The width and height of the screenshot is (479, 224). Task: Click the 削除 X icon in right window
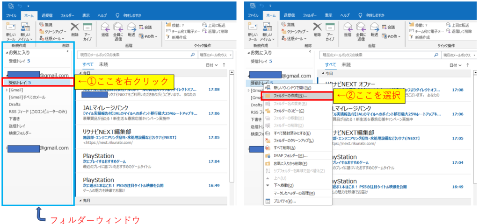317,28
